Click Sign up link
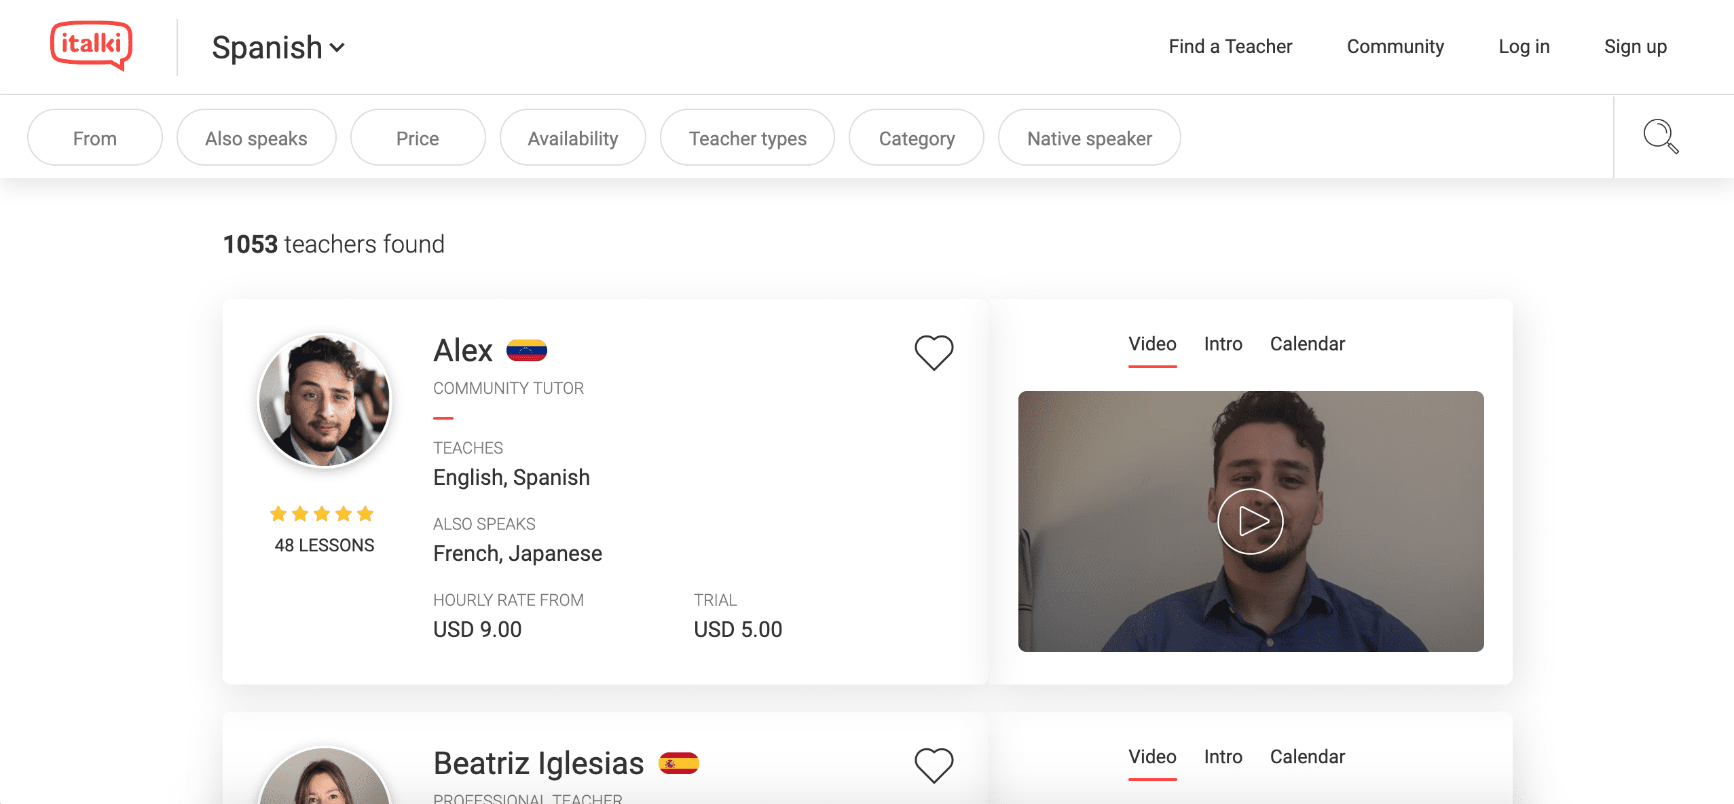Viewport: 1734px width, 804px height. (1636, 46)
